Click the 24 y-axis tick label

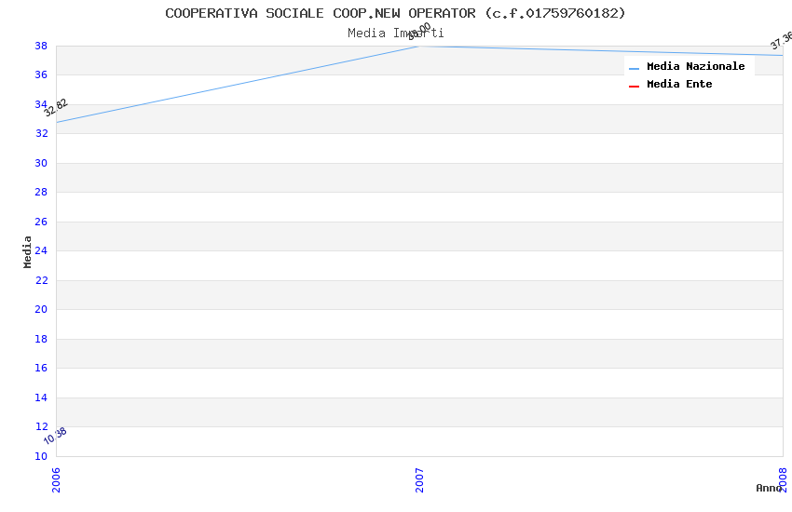tap(41, 251)
